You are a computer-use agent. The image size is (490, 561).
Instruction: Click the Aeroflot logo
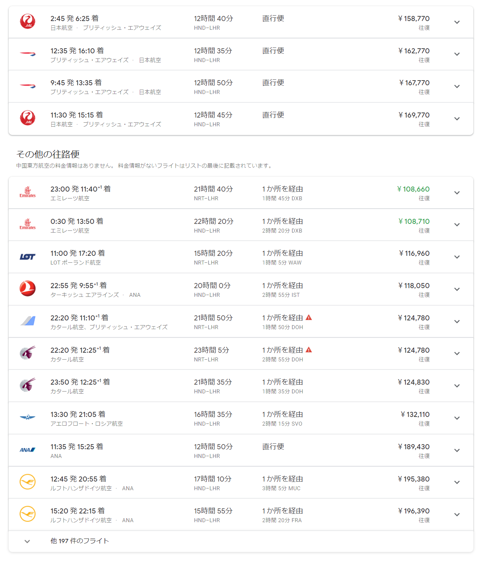click(28, 417)
